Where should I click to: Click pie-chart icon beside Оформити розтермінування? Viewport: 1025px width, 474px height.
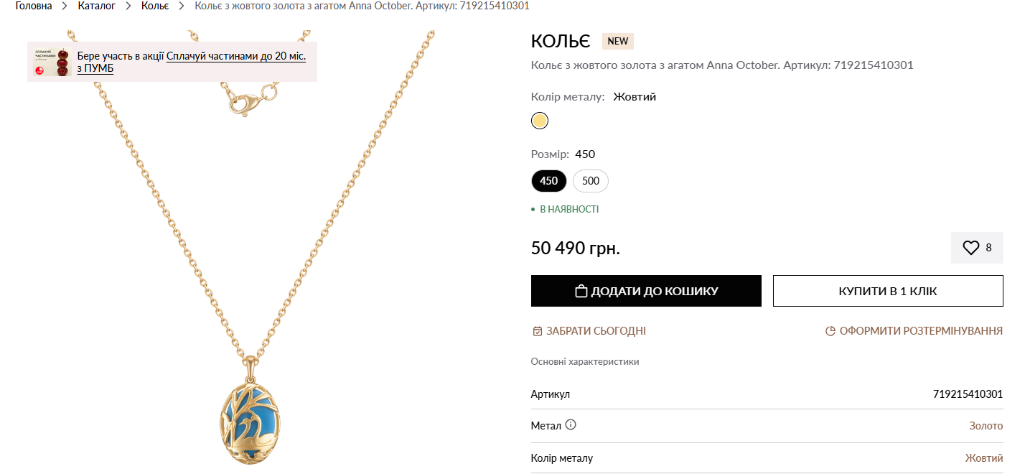(x=830, y=331)
